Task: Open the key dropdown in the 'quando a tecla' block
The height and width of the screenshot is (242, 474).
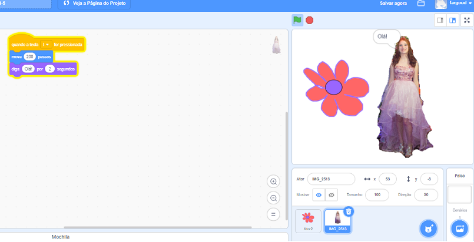Action: pos(47,44)
